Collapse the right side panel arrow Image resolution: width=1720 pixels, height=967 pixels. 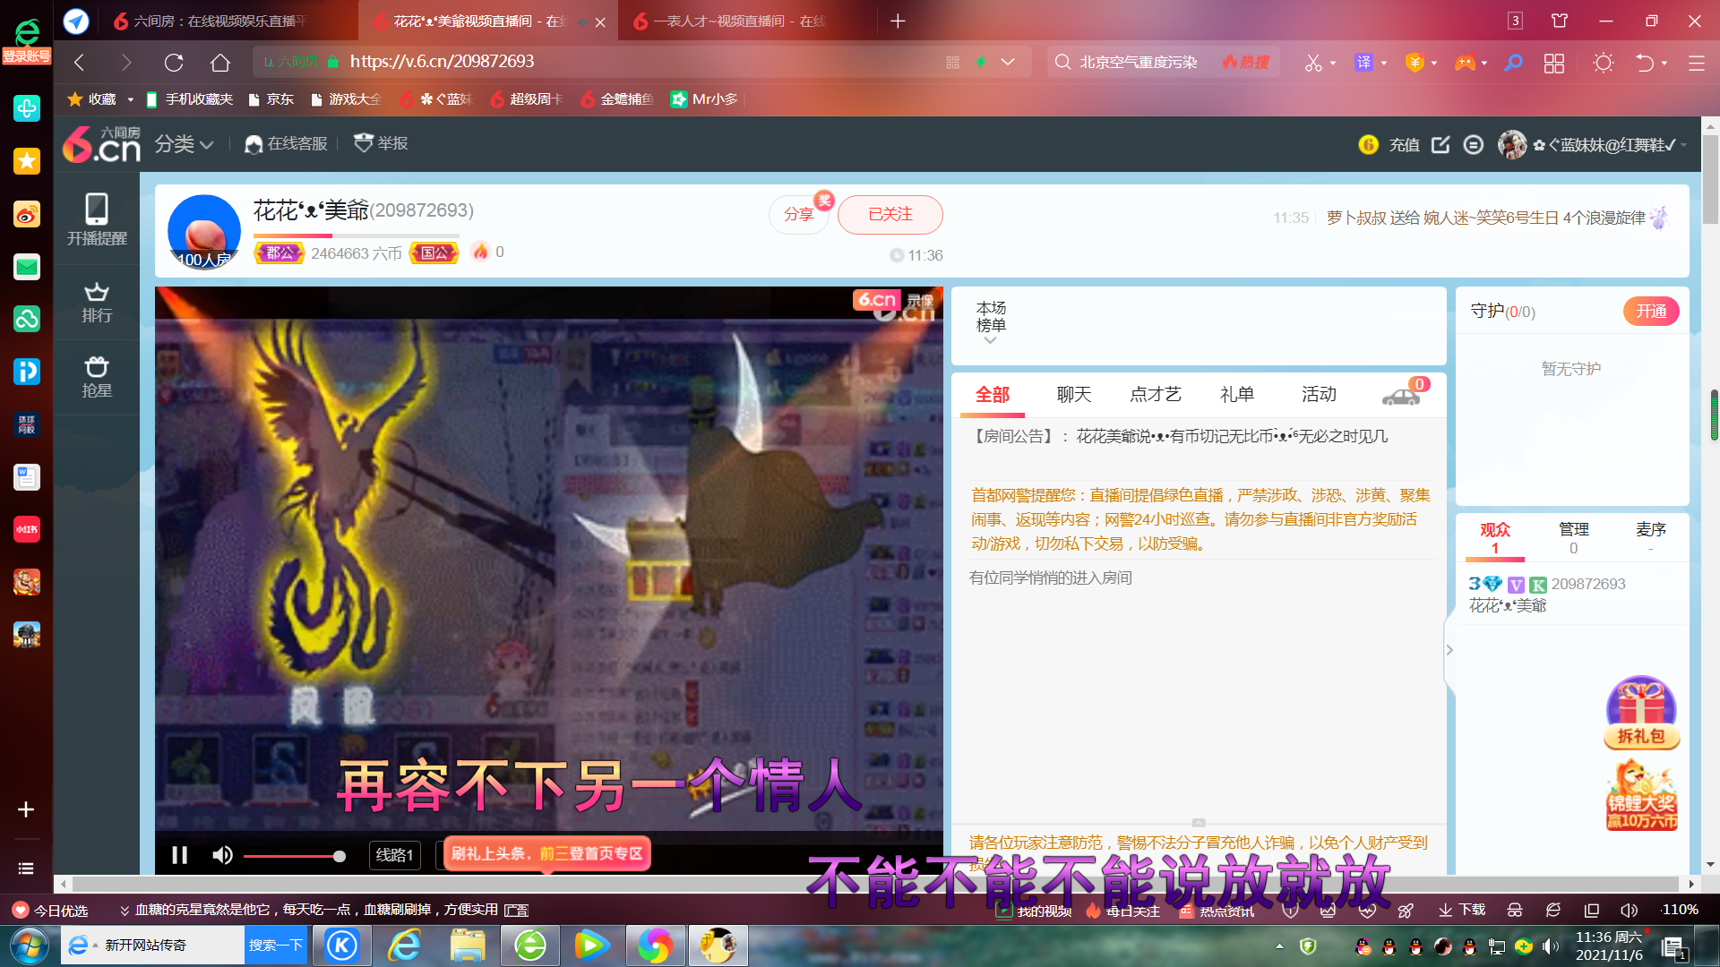tap(1449, 650)
